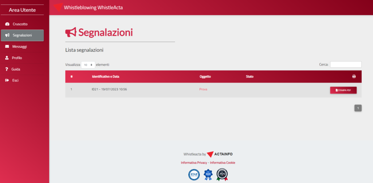Click the STAR certification badge
Viewport: 373px width, 183px height.
point(194,175)
